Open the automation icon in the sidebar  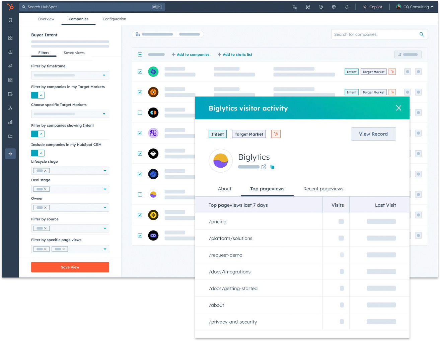point(10,108)
